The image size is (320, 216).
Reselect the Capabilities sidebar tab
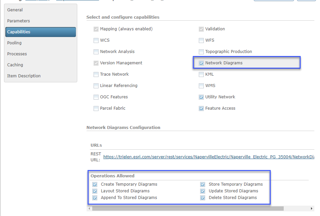pos(18,32)
